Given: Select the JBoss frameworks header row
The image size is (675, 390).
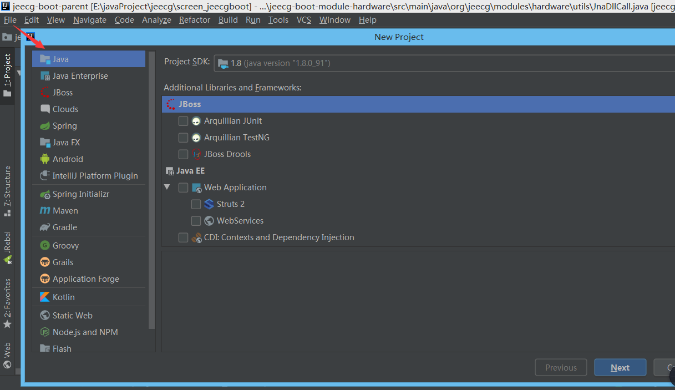Looking at the screenshot, I should [418, 104].
